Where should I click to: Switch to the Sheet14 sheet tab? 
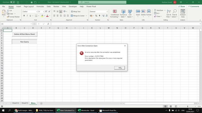(x=15, y=103)
